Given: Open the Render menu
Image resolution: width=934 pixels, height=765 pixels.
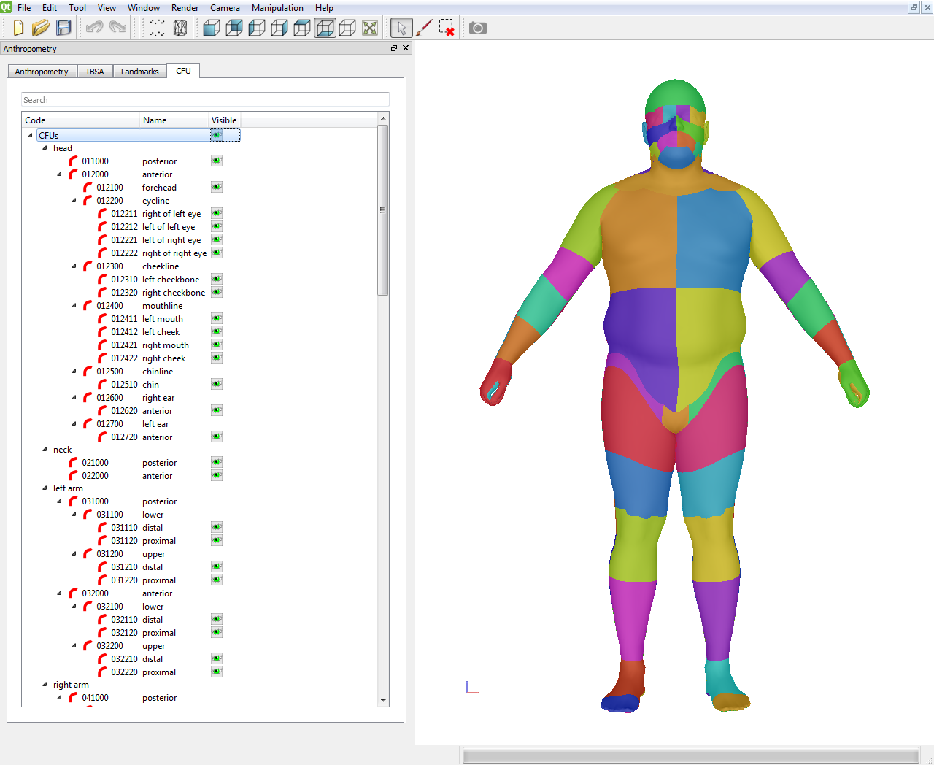Looking at the screenshot, I should coord(185,8).
